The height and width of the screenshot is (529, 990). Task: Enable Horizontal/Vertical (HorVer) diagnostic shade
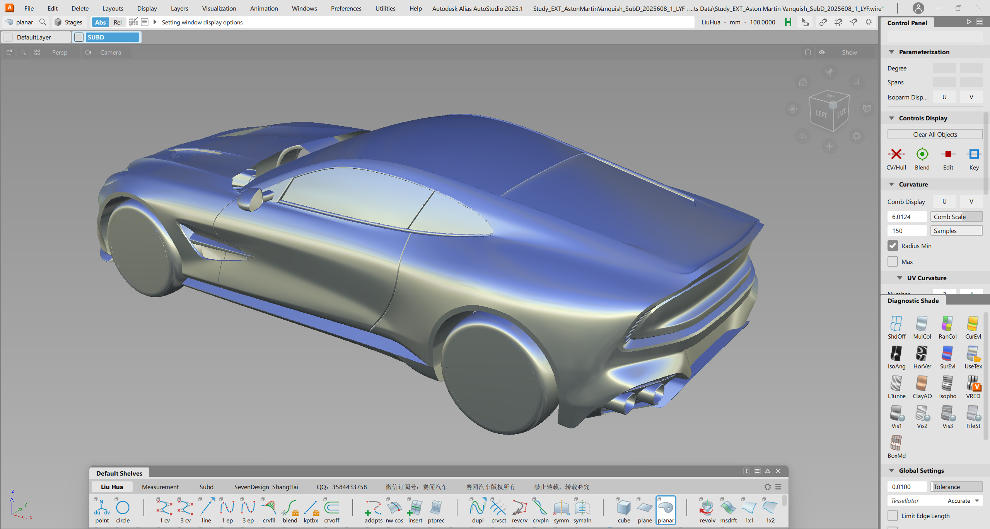point(922,354)
